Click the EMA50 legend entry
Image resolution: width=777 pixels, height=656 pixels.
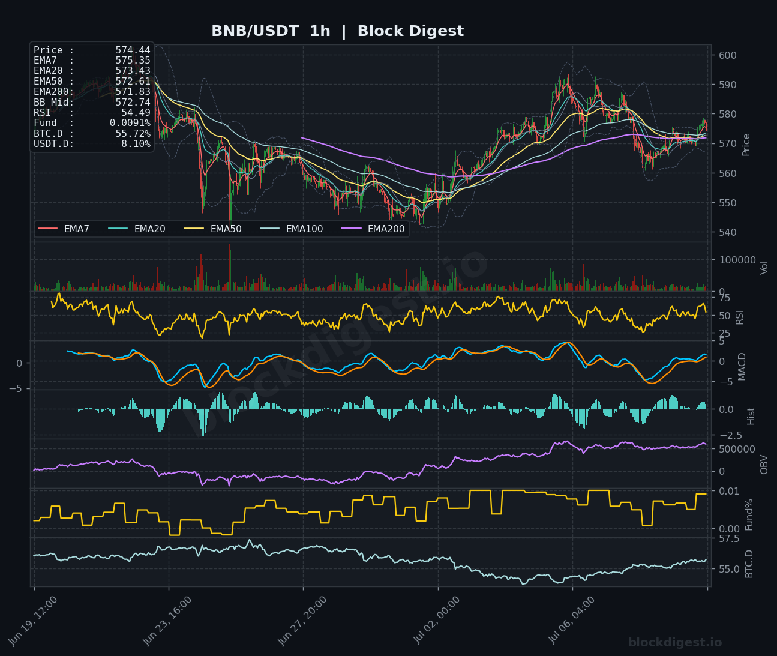pos(213,229)
